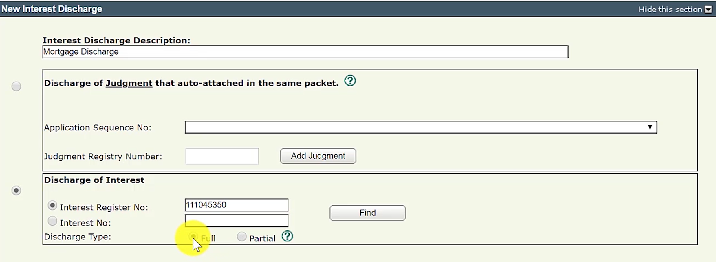The image size is (716, 262).
Task: Set Discharge Type to Full
Action: (x=193, y=237)
